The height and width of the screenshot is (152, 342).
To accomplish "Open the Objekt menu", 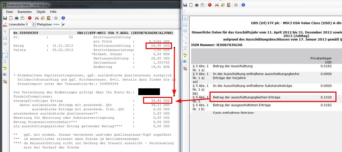I will point(41,12).
